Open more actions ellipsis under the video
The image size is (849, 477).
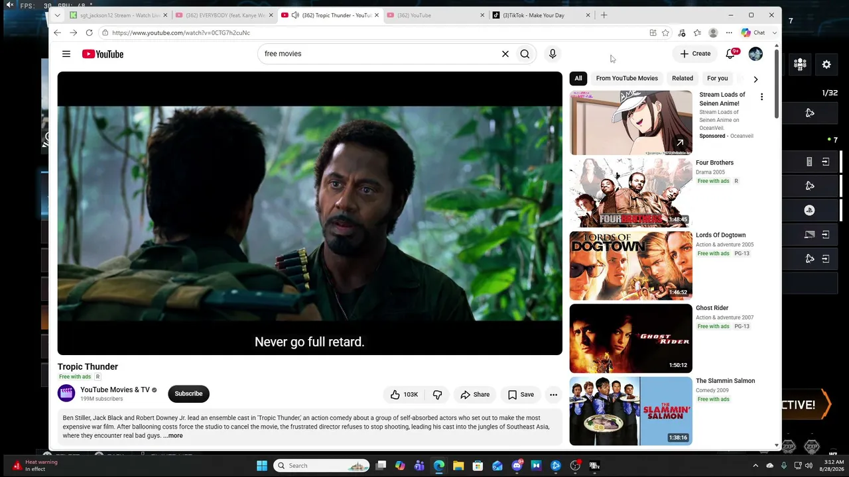pos(553,395)
